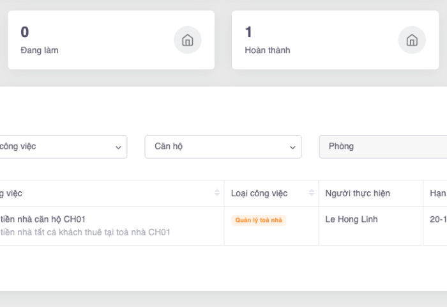Expand the công việc filter chevron

118,147
